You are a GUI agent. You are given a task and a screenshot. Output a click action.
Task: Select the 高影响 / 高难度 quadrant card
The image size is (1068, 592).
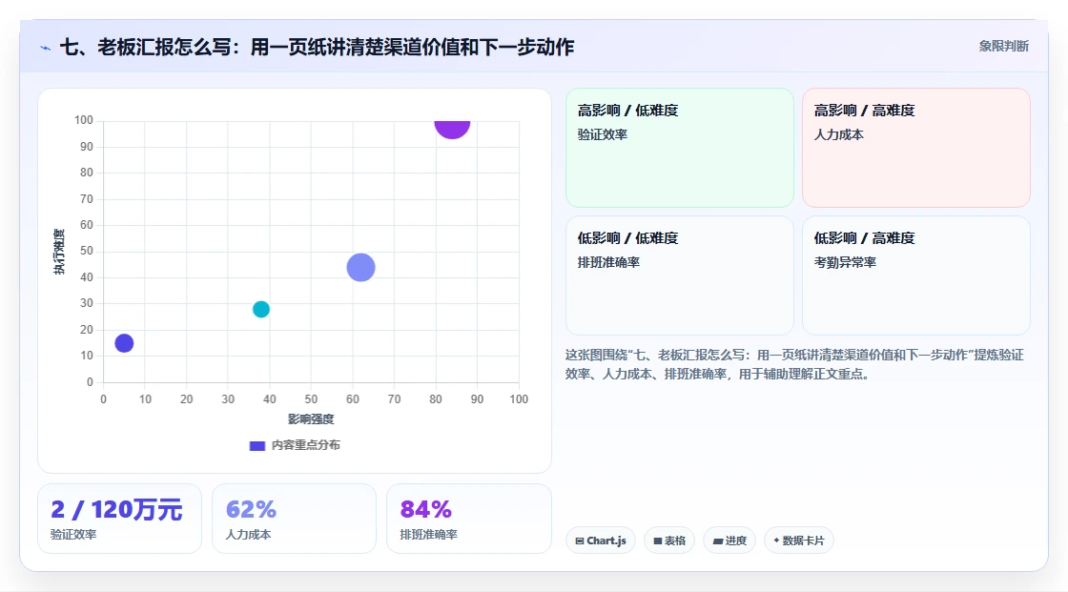point(916,147)
